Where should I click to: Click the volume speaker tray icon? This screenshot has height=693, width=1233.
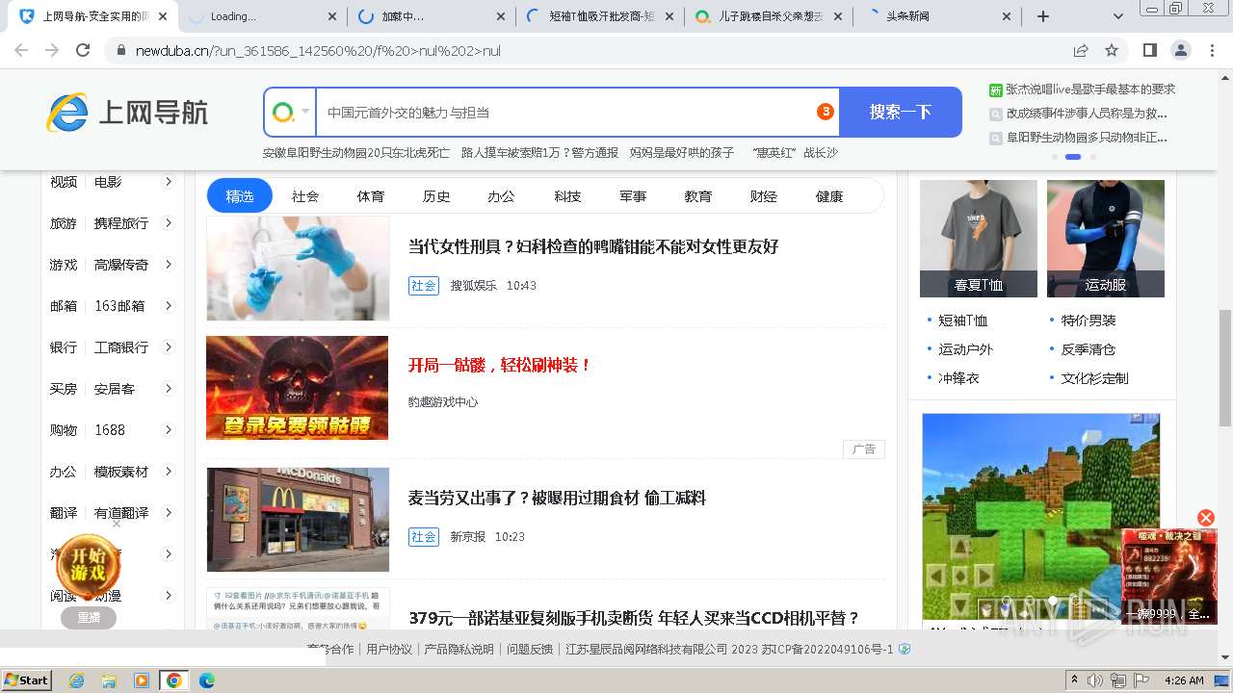click(1095, 680)
